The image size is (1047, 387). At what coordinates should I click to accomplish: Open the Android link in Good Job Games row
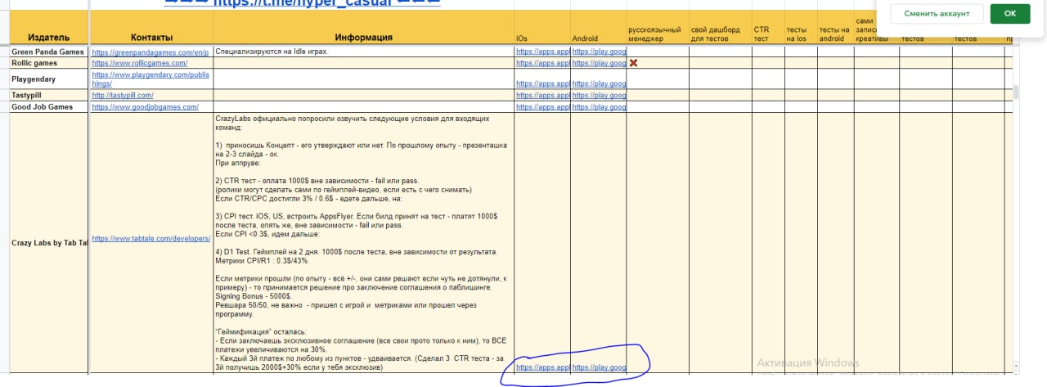(599, 107)
